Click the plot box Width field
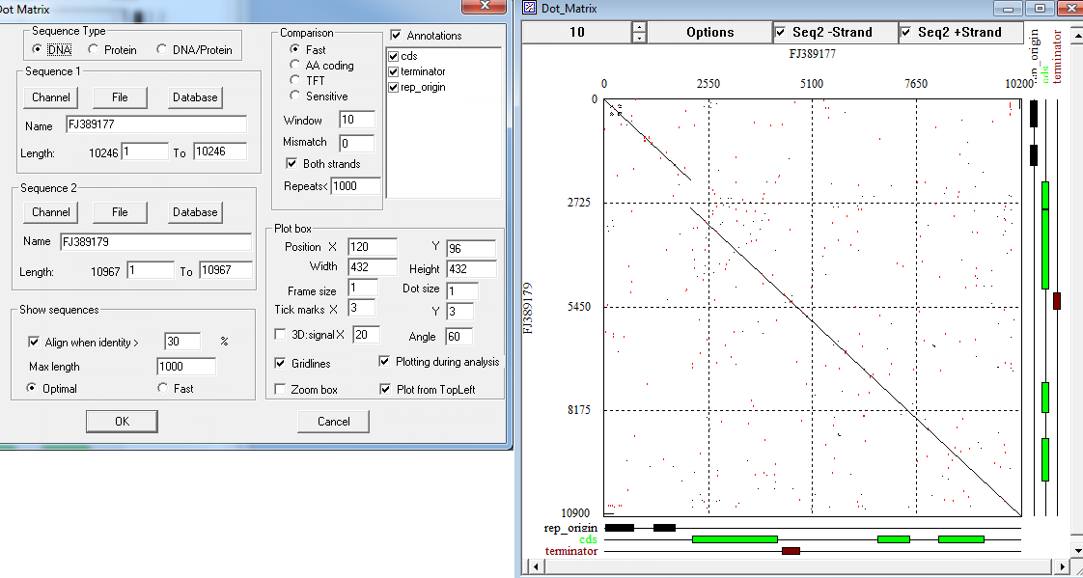Viewport: 1083px width, 578px height. 373,267
